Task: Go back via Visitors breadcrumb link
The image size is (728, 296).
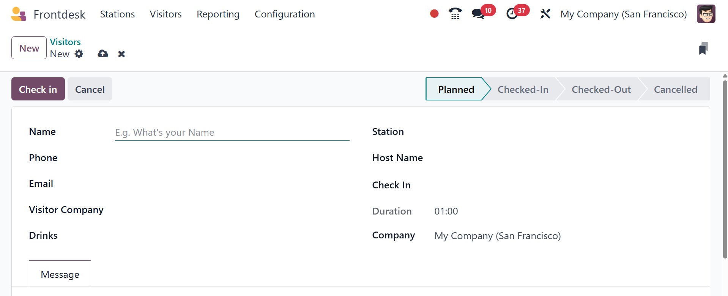Action: (x=65, y=42)
